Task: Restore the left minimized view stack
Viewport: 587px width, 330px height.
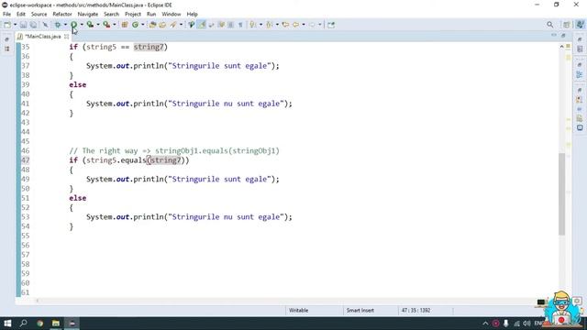Action: click(x=6, y=39)
